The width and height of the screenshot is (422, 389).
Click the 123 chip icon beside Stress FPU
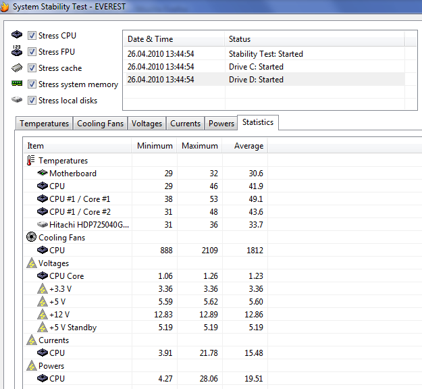click(x=17, y=51)
